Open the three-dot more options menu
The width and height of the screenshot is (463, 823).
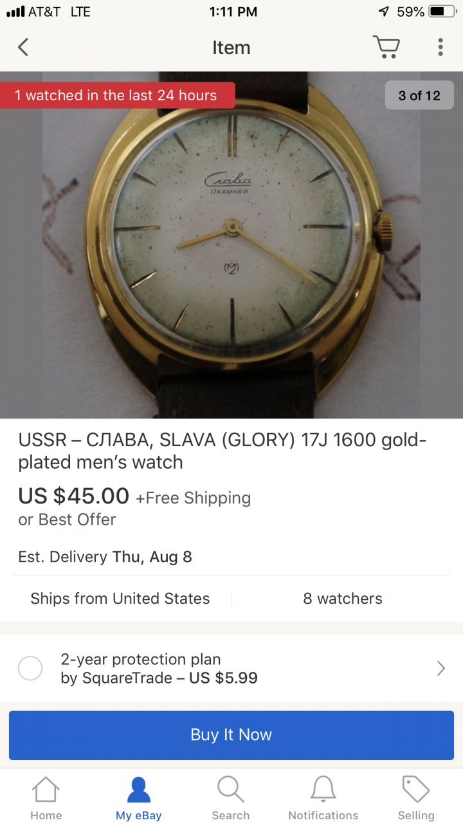(x=440, y=47)
